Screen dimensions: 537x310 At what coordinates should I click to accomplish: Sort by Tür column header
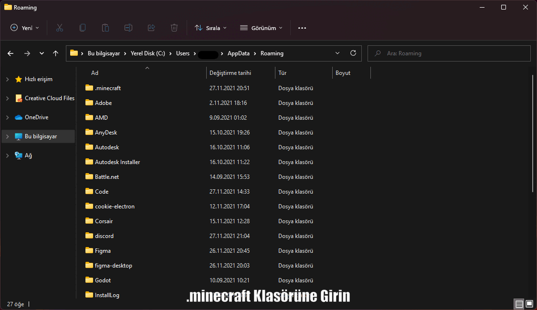[282, 73]
